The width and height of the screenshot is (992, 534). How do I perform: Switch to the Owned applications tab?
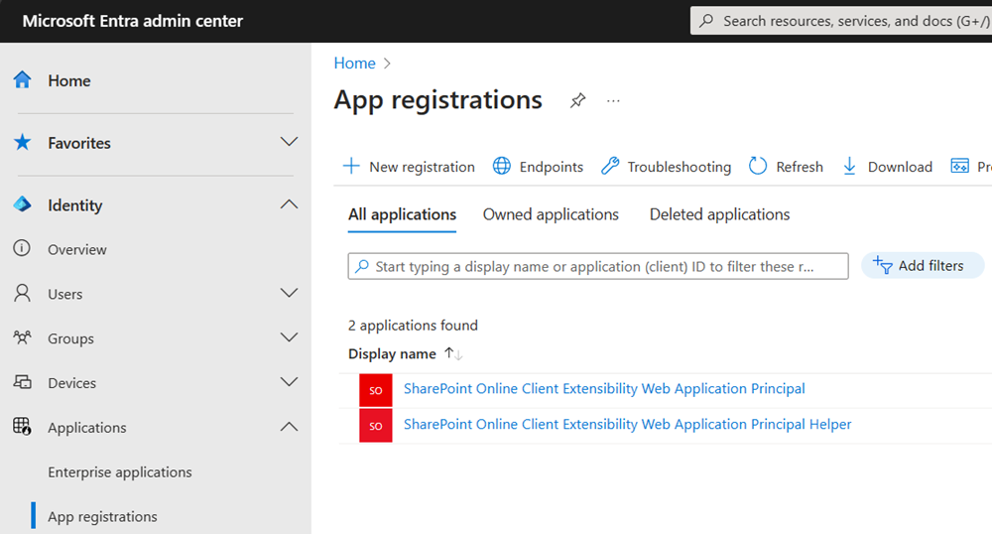551,214
